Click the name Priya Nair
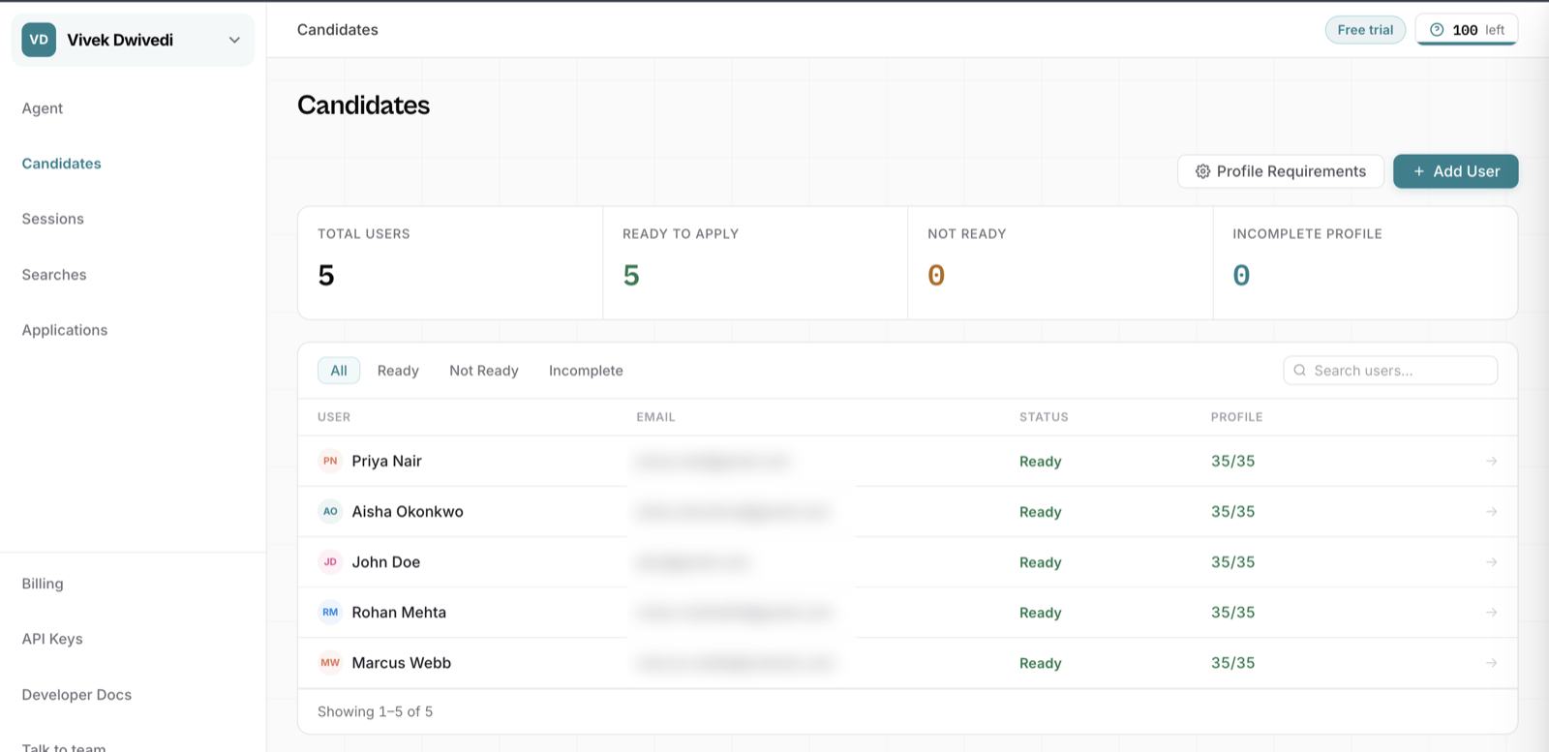 point(386,461)
